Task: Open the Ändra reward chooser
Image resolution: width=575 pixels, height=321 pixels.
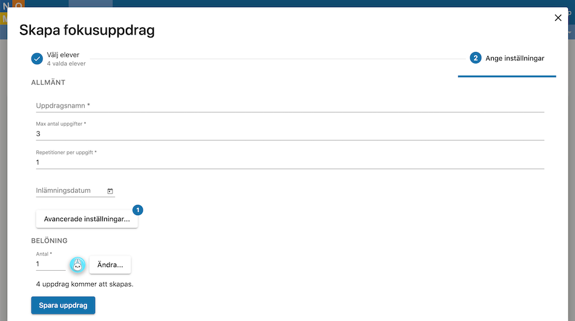Action: pos(110,265)
